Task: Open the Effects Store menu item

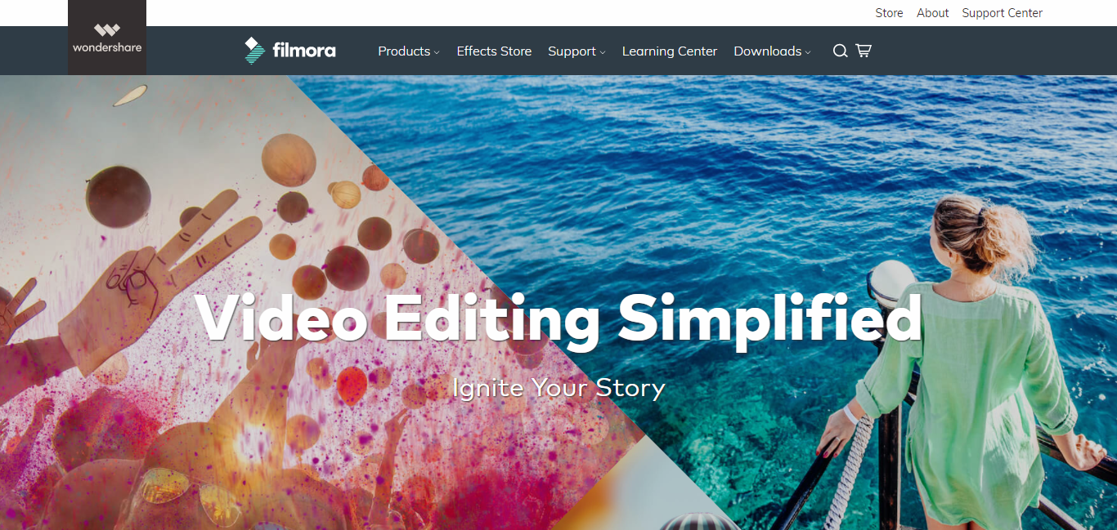Action: coord(494,51)
